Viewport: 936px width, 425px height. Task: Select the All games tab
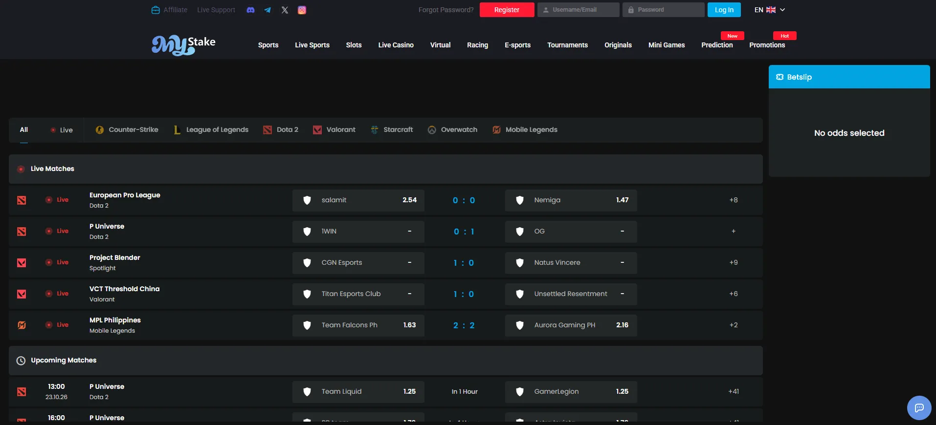click(24, 129)
